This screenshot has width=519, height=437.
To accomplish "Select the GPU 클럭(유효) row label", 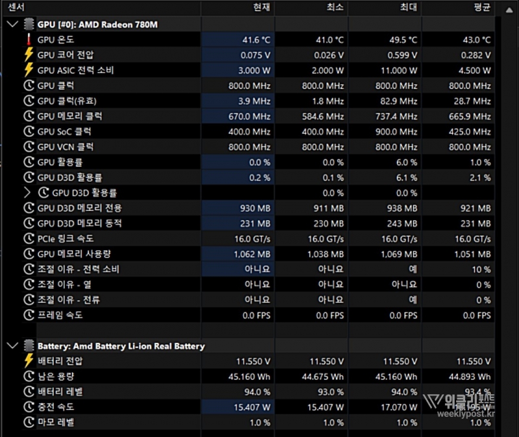I will 67,101.
